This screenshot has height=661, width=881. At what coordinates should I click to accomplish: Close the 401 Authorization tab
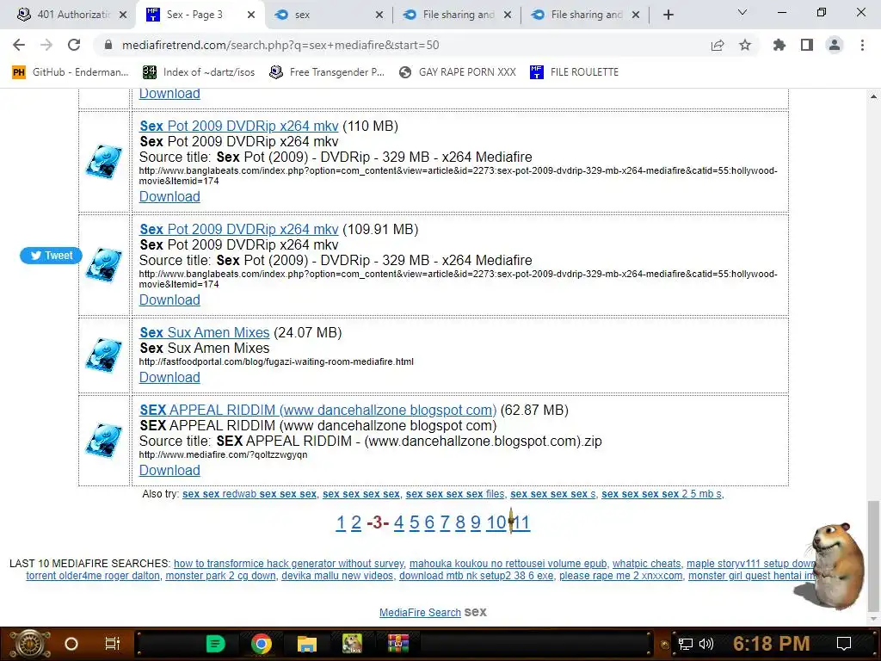point(123,15)
